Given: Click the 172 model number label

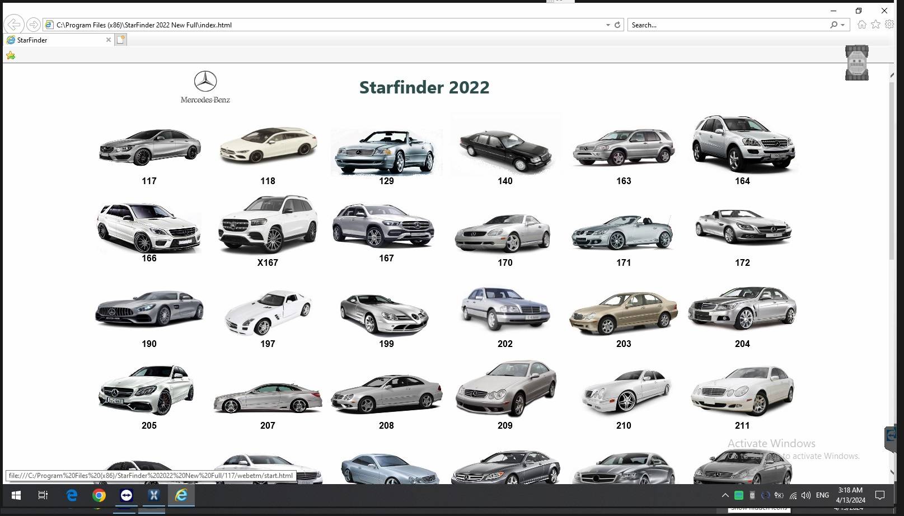Looking at the screenshot, I should pyautogui.click(x=743, y=262).
